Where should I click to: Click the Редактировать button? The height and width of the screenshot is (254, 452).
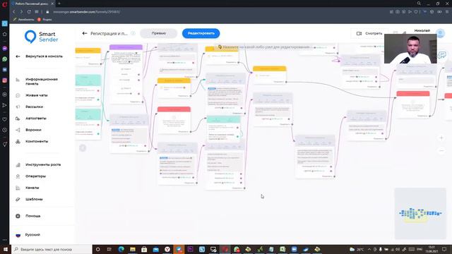(x=201, y=33)
